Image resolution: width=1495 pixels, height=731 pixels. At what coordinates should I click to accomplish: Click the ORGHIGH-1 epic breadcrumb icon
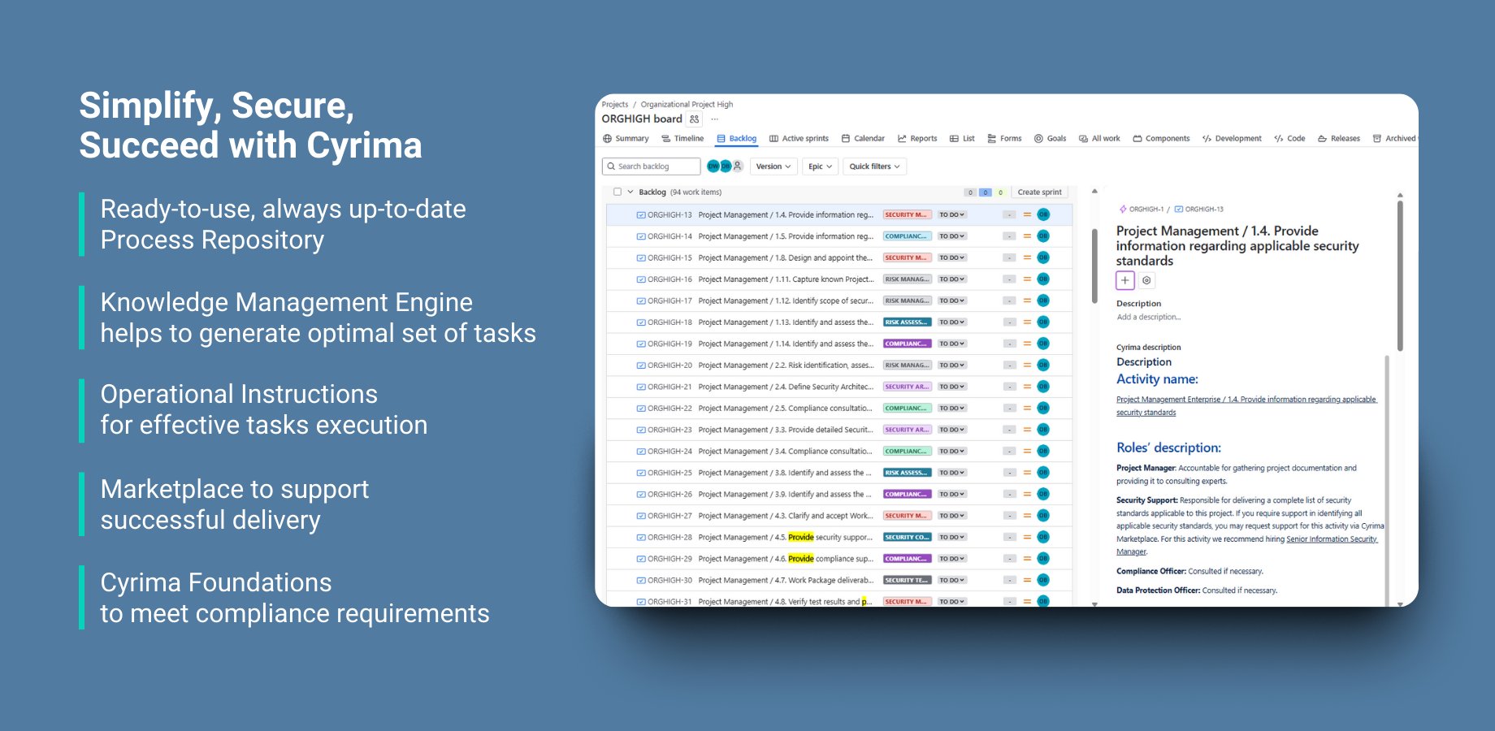1123,210
